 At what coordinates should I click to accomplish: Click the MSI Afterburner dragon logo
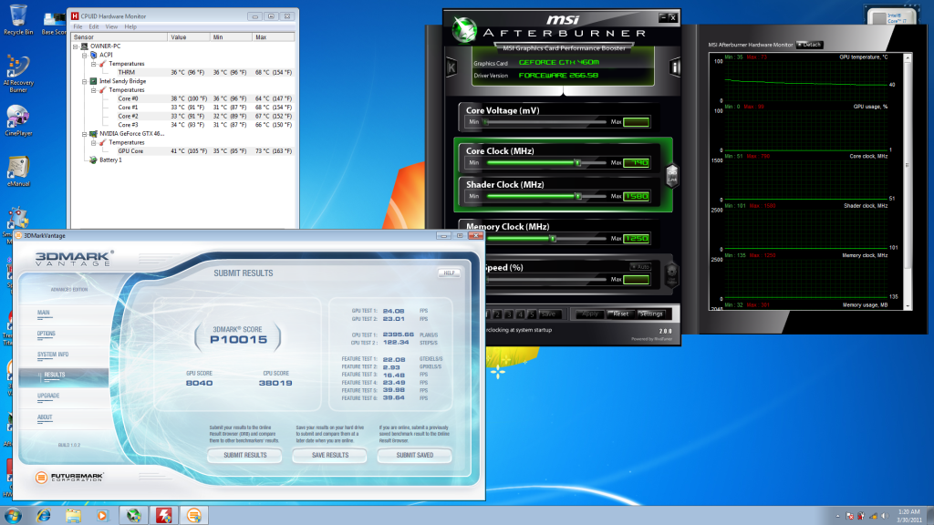(464, 29)
